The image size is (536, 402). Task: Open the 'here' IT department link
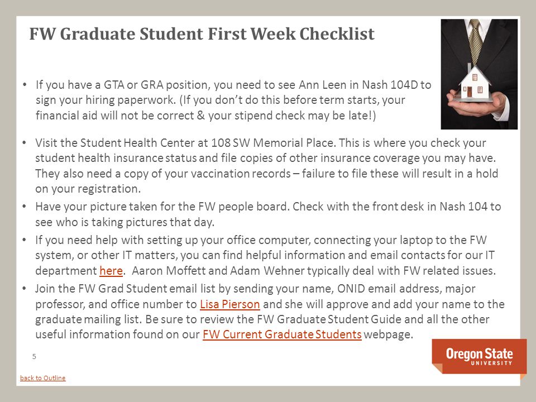[111, 271]
